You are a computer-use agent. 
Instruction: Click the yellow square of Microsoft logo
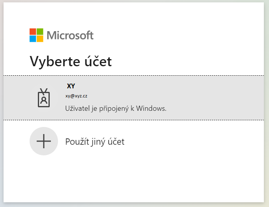[40, 39]
